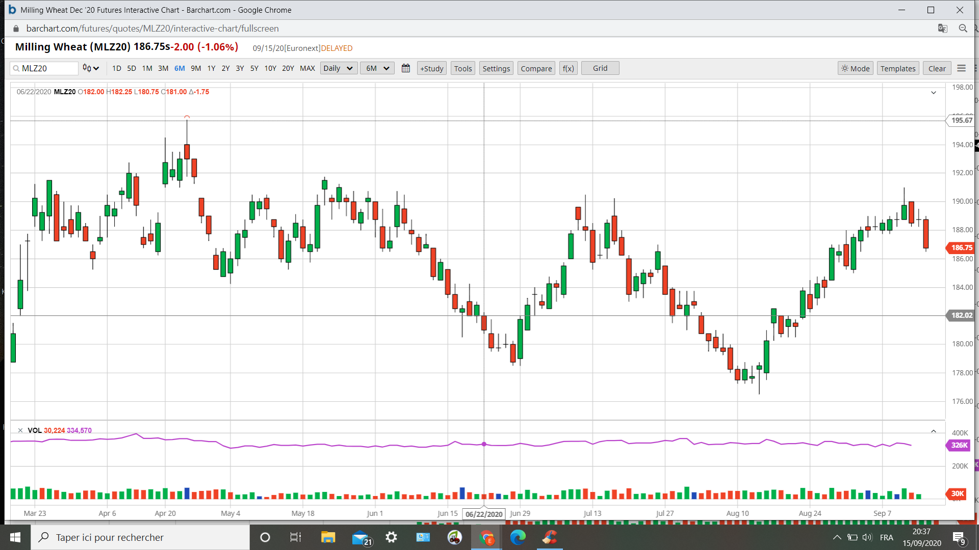Click the Templates button
Viewport: 979px width, 550px height.
(897, 68)
